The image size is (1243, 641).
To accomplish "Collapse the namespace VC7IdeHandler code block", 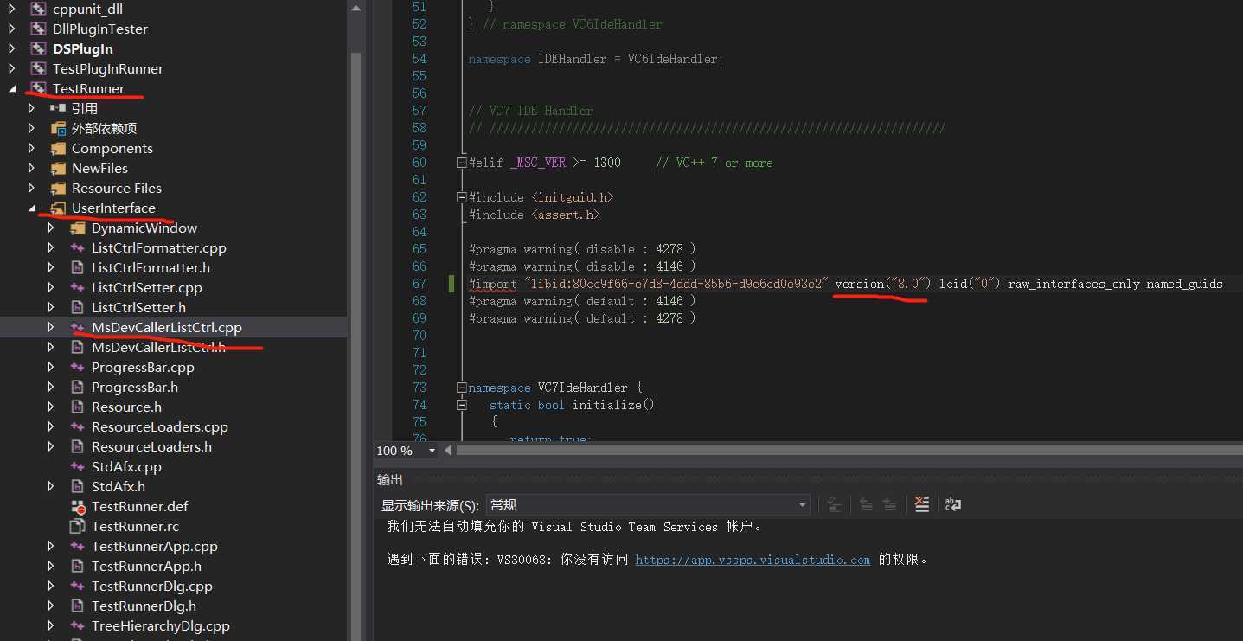I will tap(462, 388).
